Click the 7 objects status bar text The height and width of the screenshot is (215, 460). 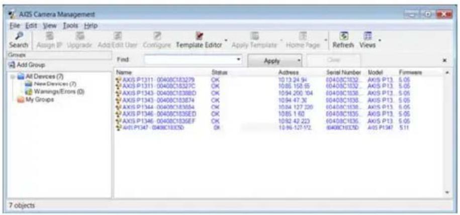coord(22,205)
